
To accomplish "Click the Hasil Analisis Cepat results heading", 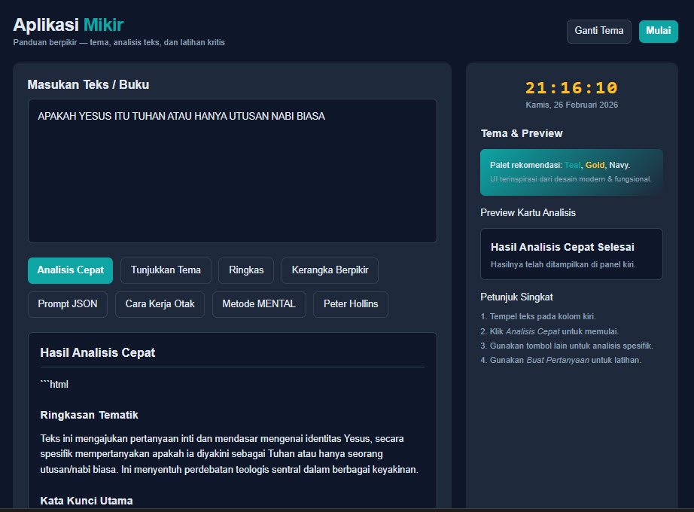I will point(97,352).
